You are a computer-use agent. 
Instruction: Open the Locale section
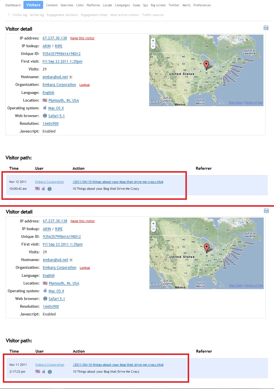[107, 5]
